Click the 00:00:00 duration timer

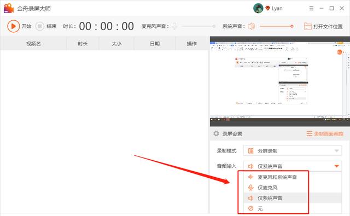tap(107, 26)
